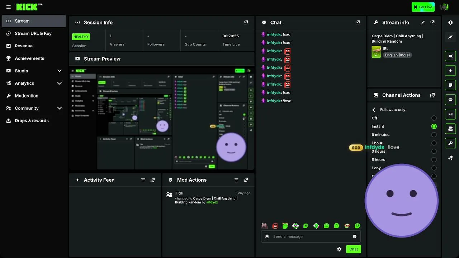Choose the 1 day followers-only option
The height and width of the screenshot is (258, 459).
434,168
